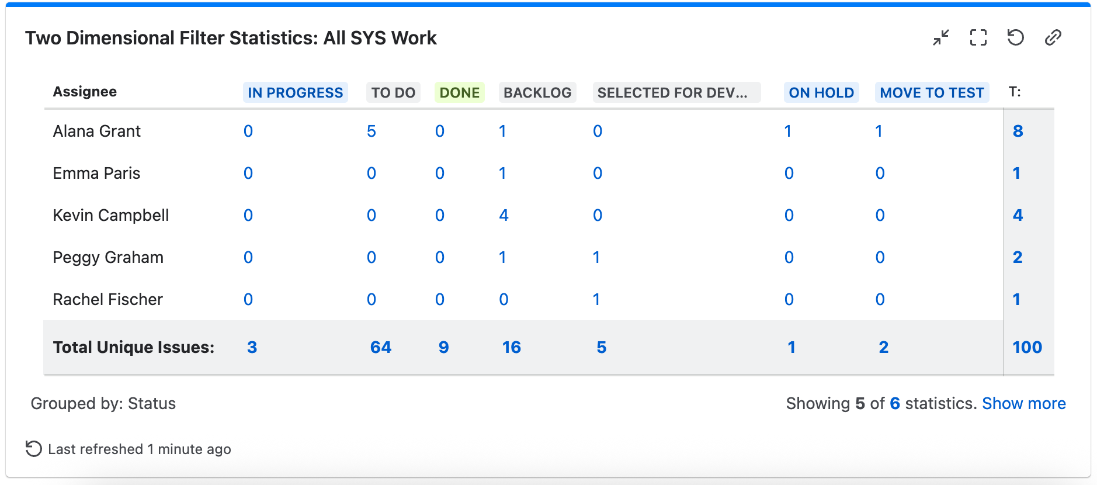This screenshot has width=1097, height=485.
Task: Click the 6 statistics count link
Action: coord(895,403)
